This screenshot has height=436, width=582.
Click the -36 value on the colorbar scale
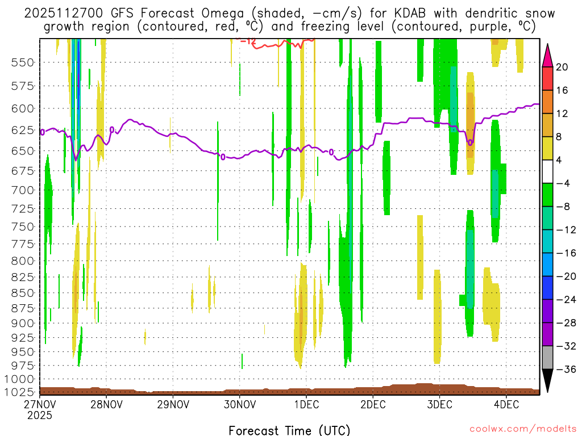(567, 369)
